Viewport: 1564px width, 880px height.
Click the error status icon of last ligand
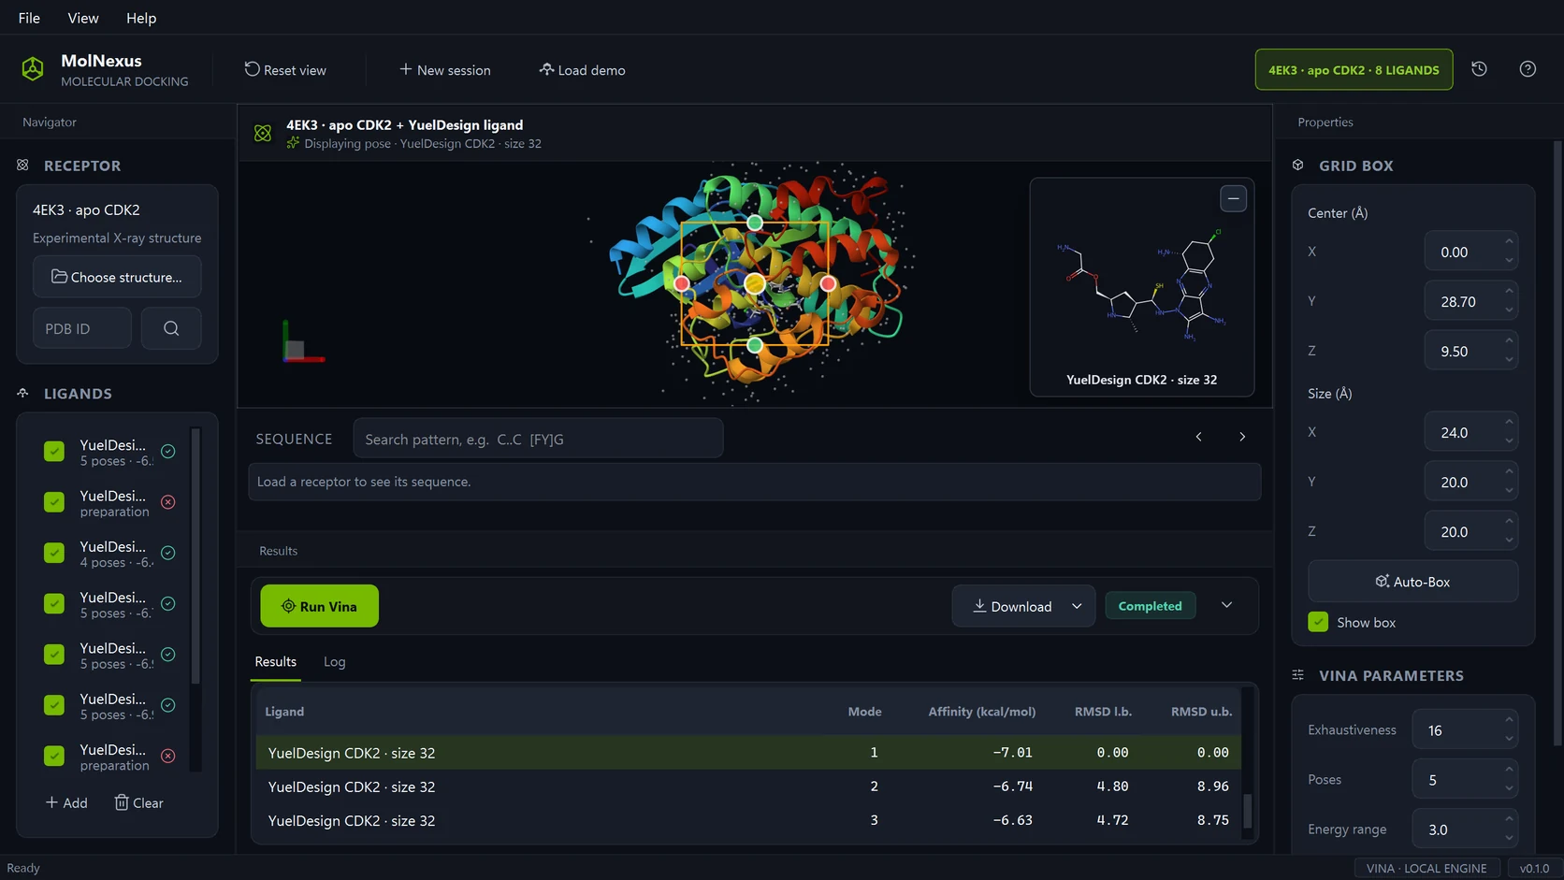[168, 756]
